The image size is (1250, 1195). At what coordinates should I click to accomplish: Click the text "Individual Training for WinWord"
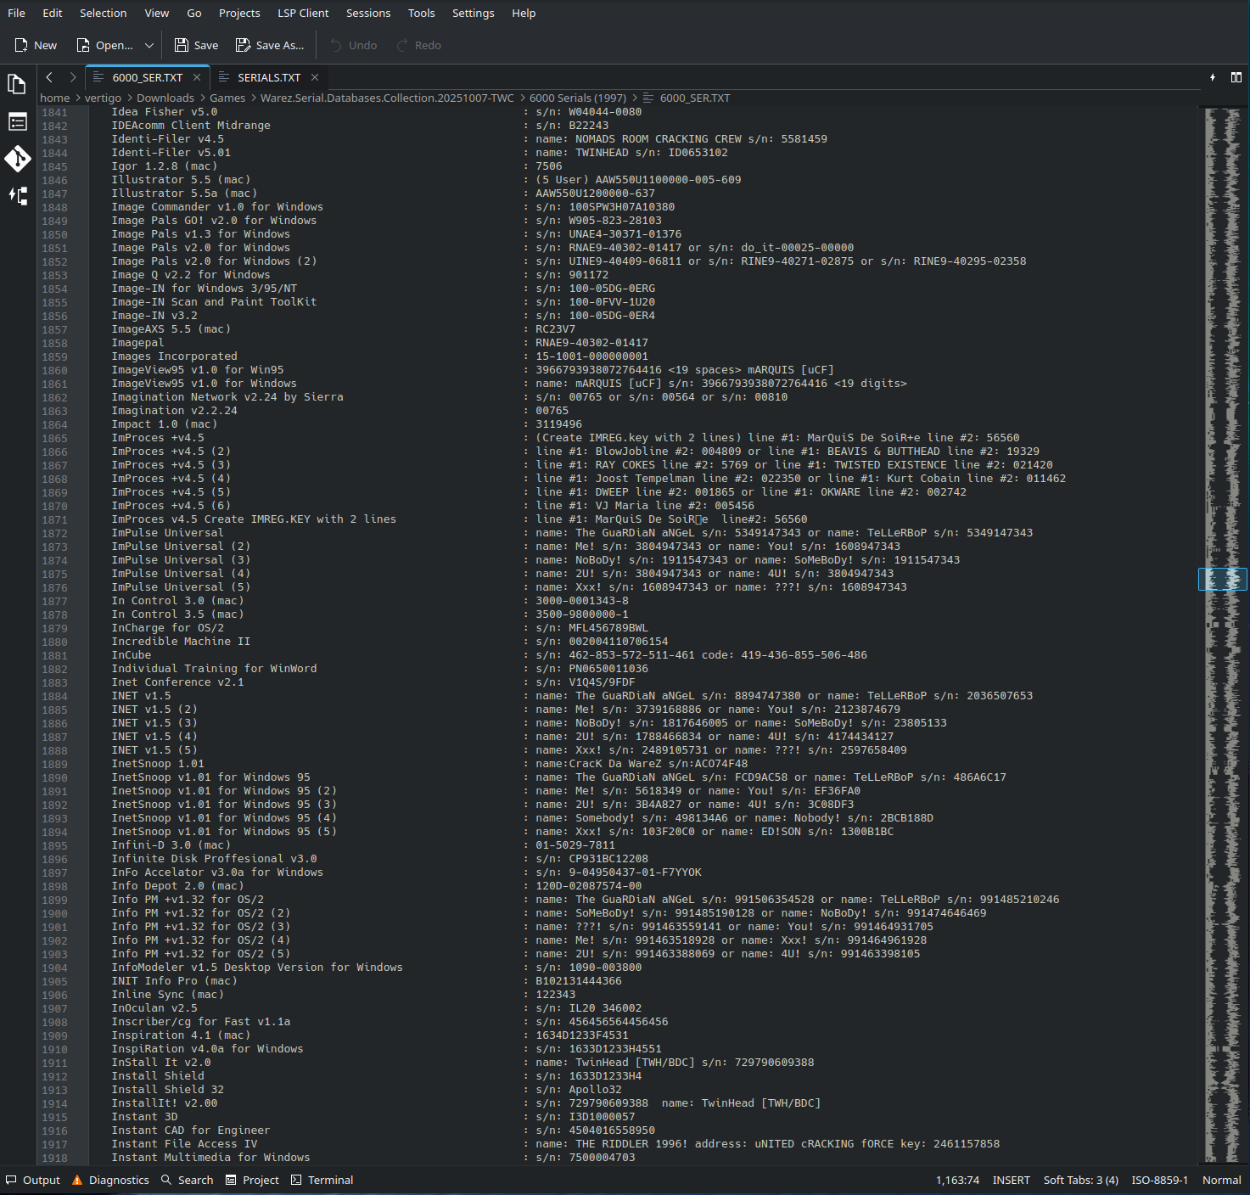[214, 669]
